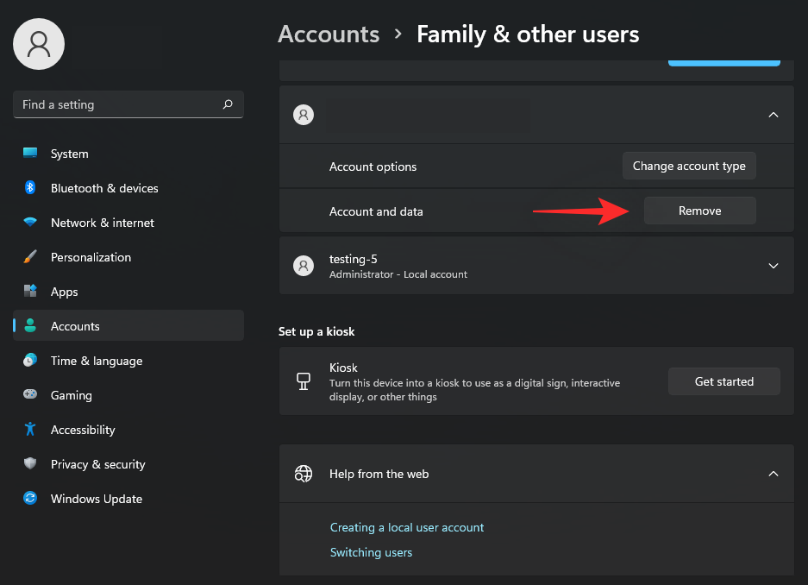Click the Gaming controller icon
Image resolution: width=808 pixels, height=585 pixels.
30,395
